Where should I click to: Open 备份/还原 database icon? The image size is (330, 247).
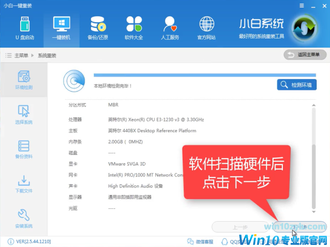(98, 24)
